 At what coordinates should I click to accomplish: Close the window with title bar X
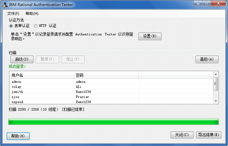point(218,3)
